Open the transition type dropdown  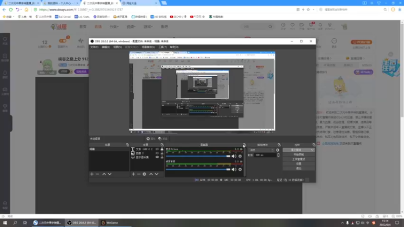click(x=261, y=150)
